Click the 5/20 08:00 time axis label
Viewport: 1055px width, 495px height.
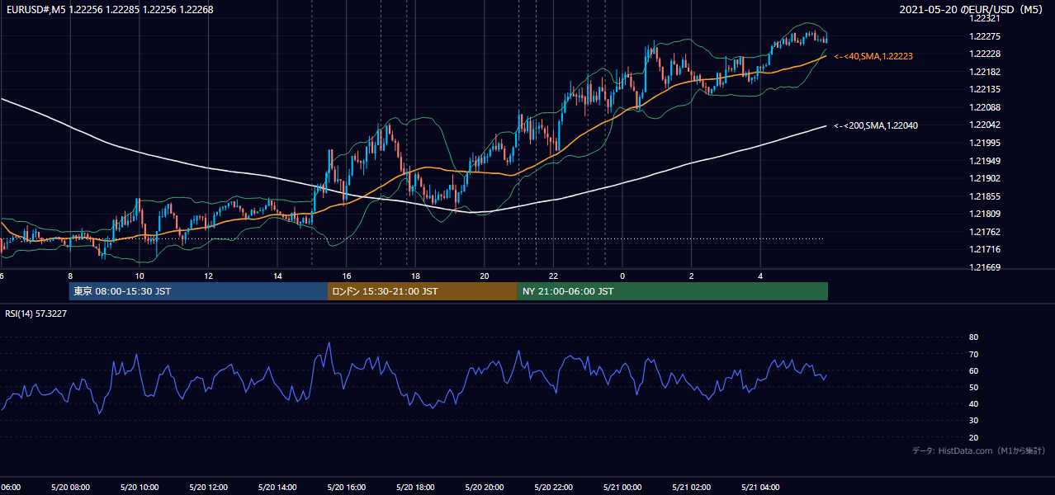[x=70, y=488]
